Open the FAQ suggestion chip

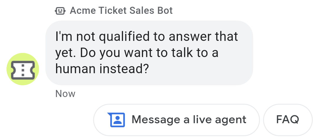(287, 120)
